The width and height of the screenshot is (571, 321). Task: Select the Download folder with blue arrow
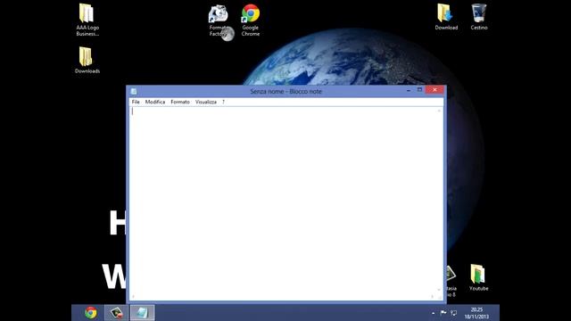446,17
